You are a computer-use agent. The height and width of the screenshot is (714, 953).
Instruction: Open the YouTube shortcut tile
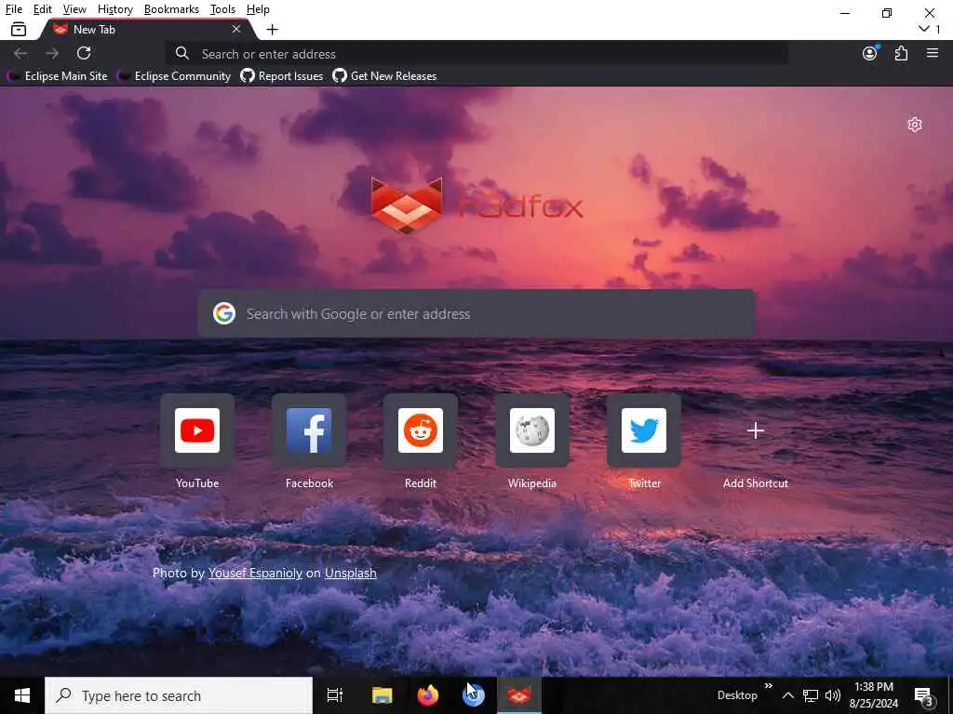[x=197, y=430]
